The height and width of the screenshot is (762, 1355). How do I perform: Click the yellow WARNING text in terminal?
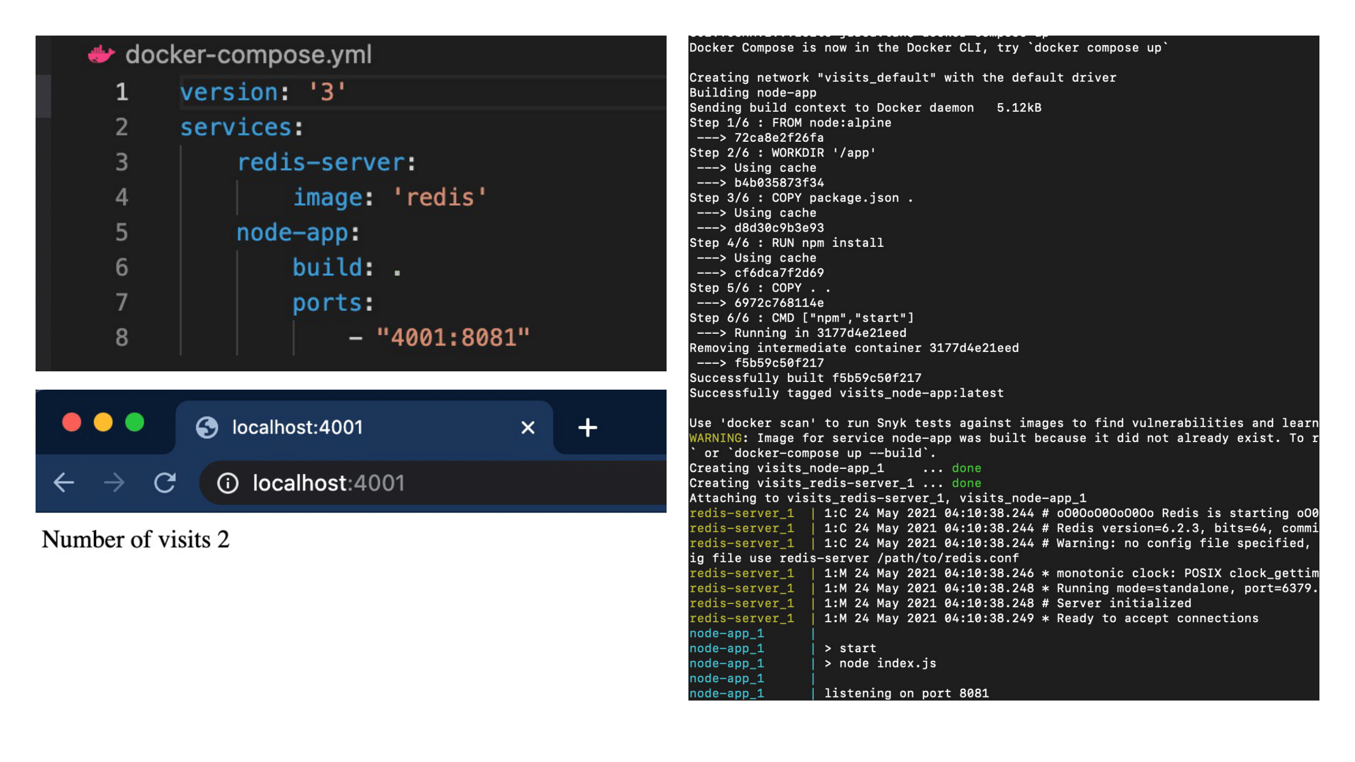(x=715, y=437)
